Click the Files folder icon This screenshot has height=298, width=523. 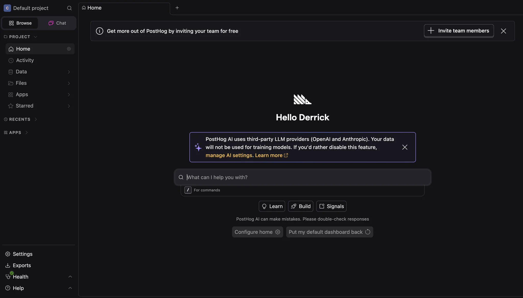[11, 83]
